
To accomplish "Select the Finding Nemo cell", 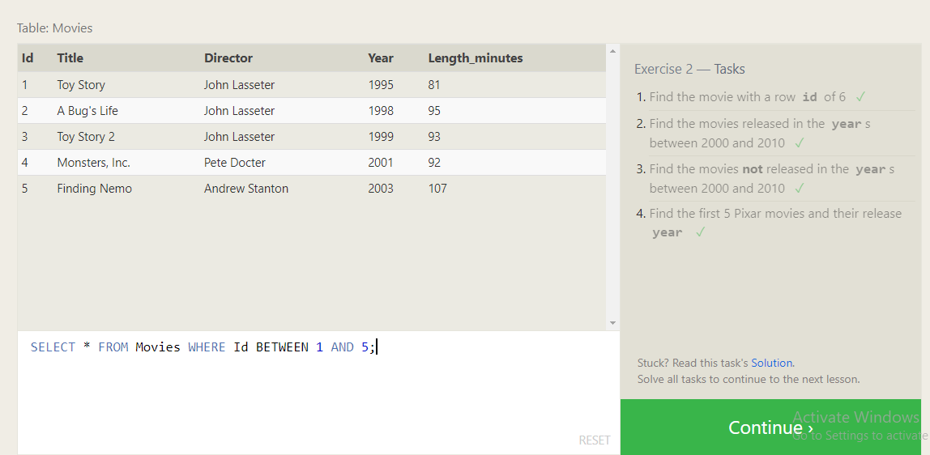I will pyautogui.click(x=94, y=189).
